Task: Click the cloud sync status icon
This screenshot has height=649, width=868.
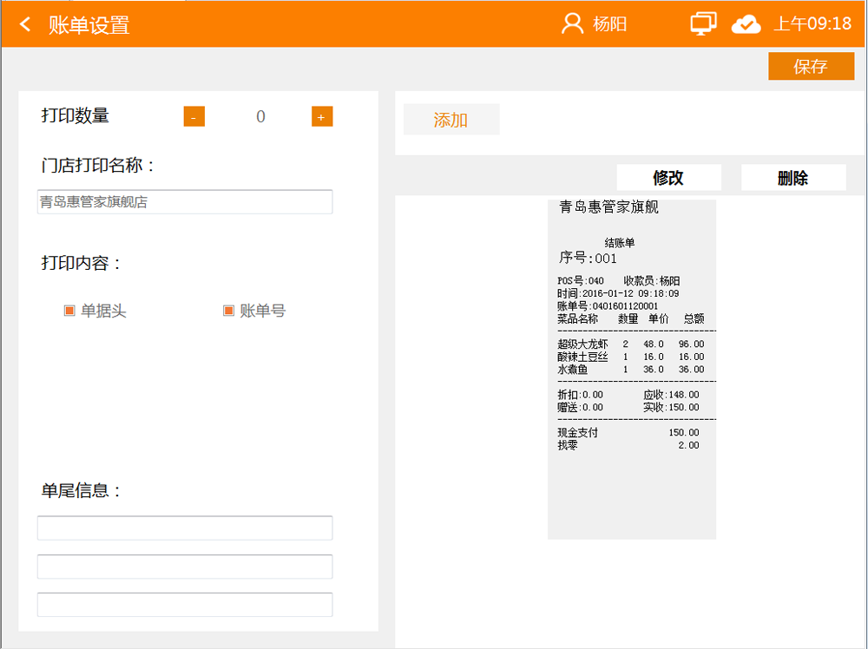Action: point(746,24)
